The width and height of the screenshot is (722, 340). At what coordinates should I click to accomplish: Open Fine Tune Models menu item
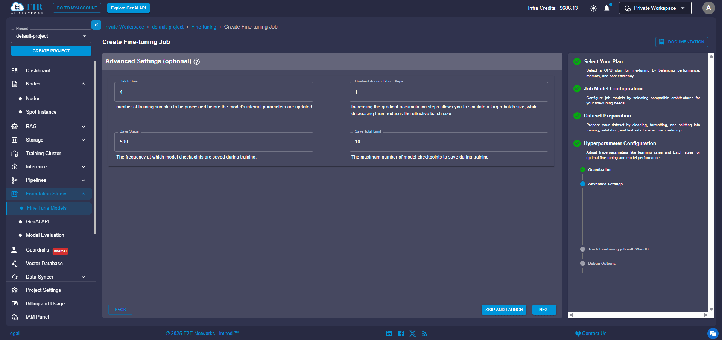coord(49,208)
